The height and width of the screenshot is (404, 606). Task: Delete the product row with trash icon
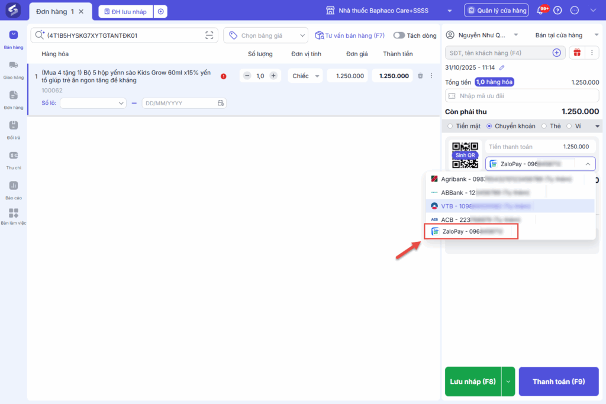point(421,76)
